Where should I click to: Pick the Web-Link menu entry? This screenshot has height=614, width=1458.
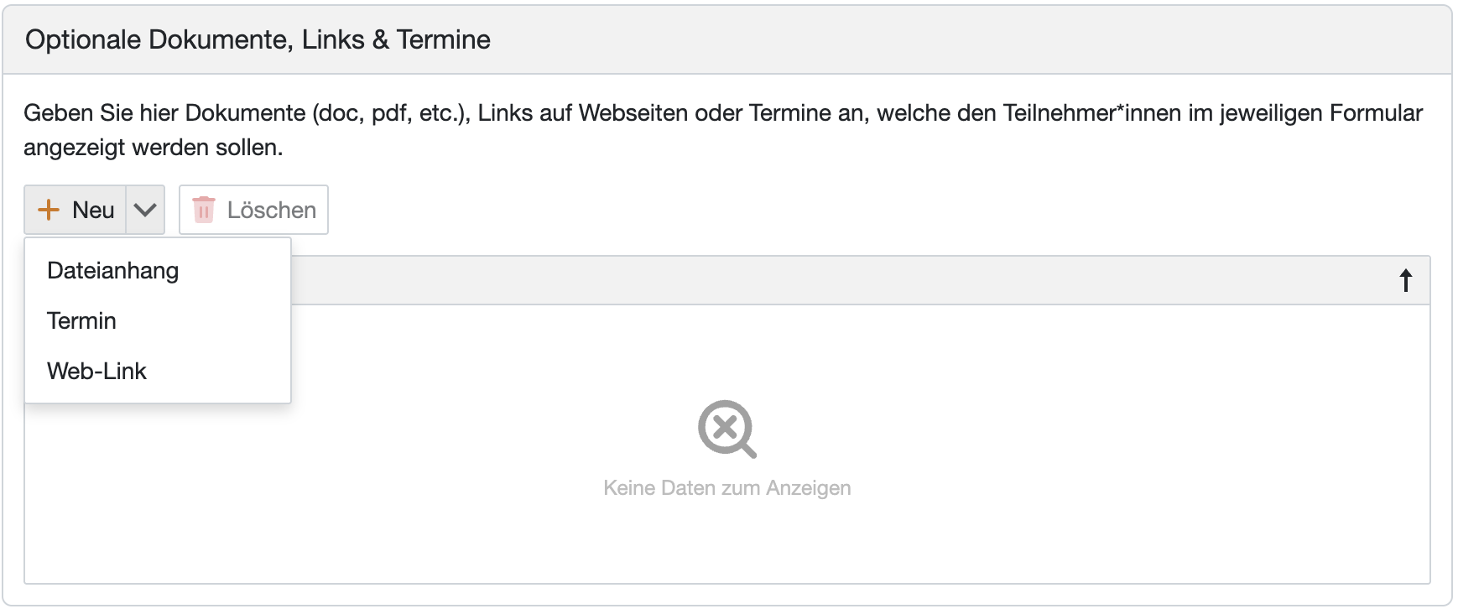pyautogui.click(x=97, y=372)
